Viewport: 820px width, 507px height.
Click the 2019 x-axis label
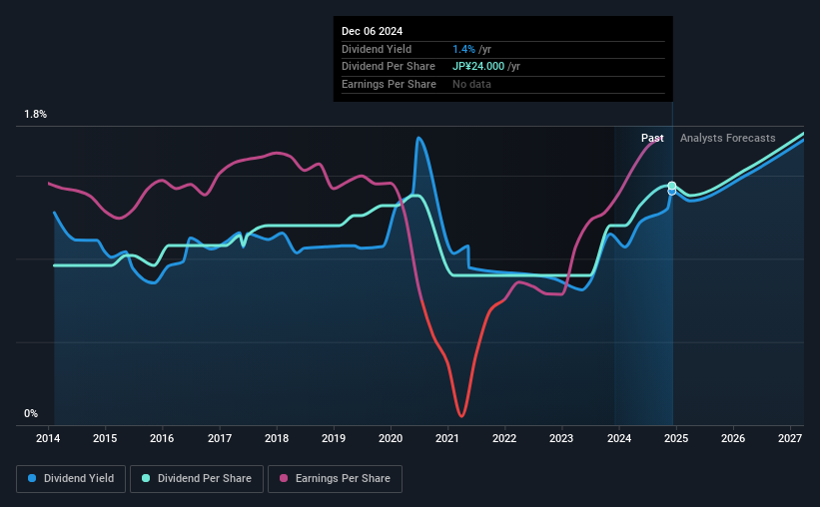point(334,438)
